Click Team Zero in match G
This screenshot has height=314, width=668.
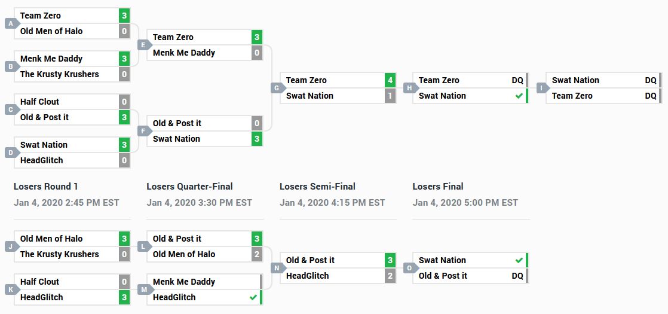pos(306,80)
